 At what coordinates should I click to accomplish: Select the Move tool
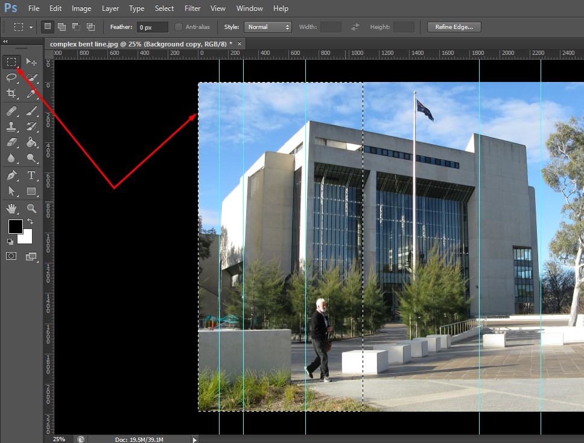[31, 61]
